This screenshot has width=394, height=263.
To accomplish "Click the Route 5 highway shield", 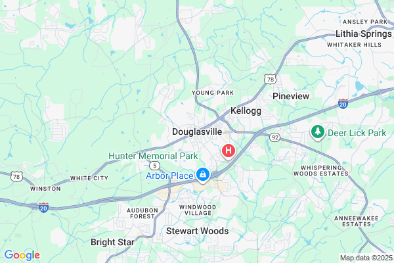I will pos(154,166).
